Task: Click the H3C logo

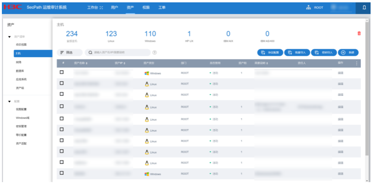Action: point(13,7)
